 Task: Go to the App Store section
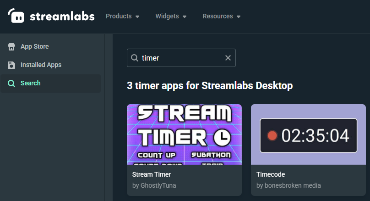pyautogui.click(x=35, y=47)
